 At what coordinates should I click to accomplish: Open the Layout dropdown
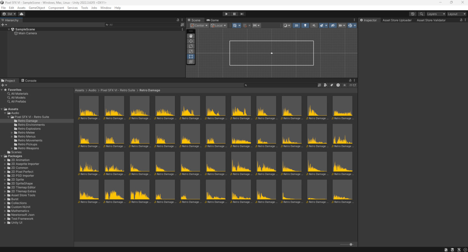(x=456, y=14)
